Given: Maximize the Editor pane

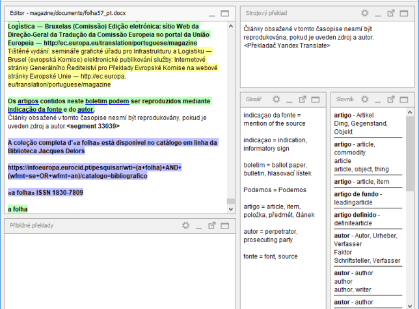Looking at the screenshot, I should [x=224, y=14].
